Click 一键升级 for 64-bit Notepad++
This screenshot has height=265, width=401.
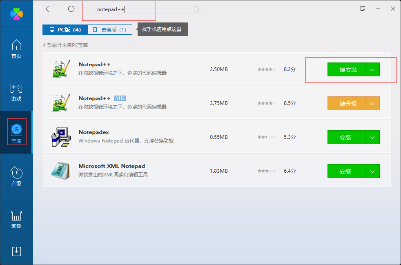[345, 103]
